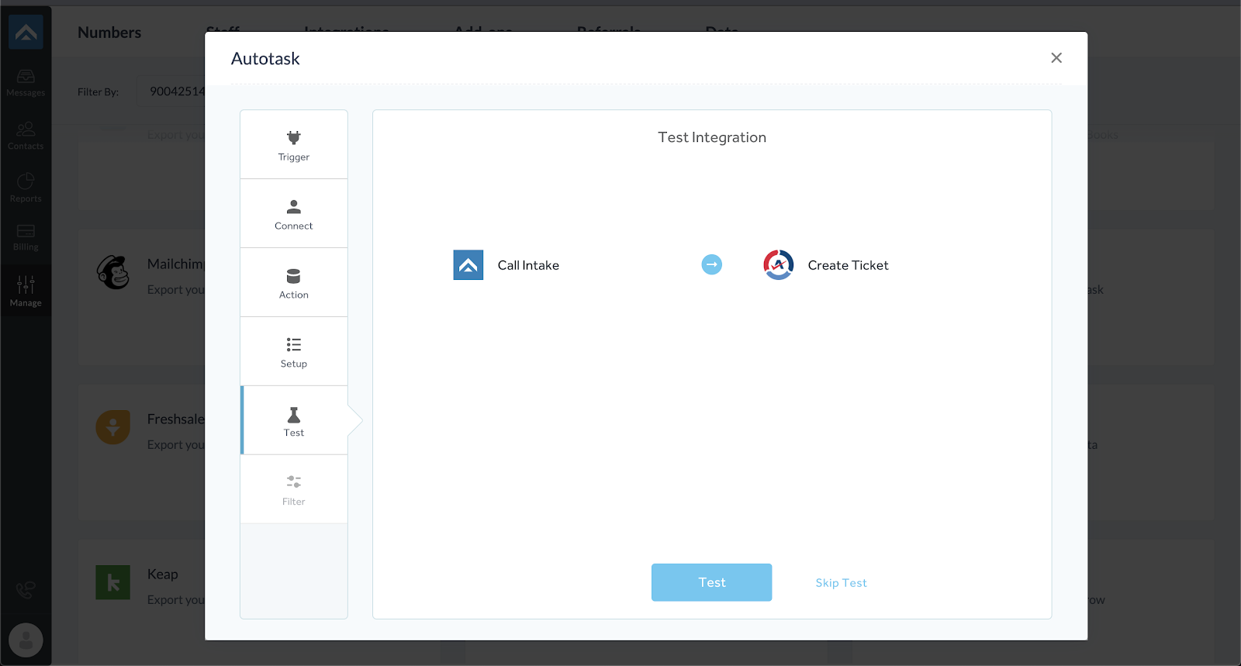Click the Call Intake logo icon
The image size is (1241, 666).
468,265
